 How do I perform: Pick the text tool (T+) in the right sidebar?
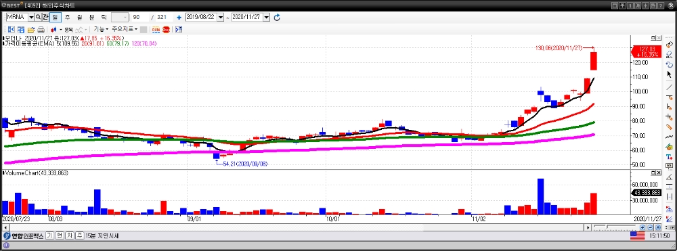[x=670, y=156]
